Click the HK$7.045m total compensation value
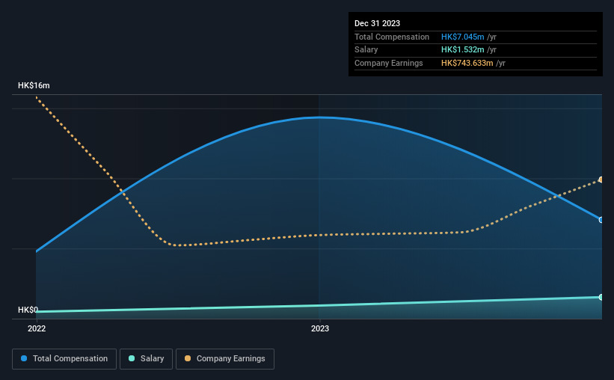The height and width of the screenshot is (380, 614). (x=462, y=37)
